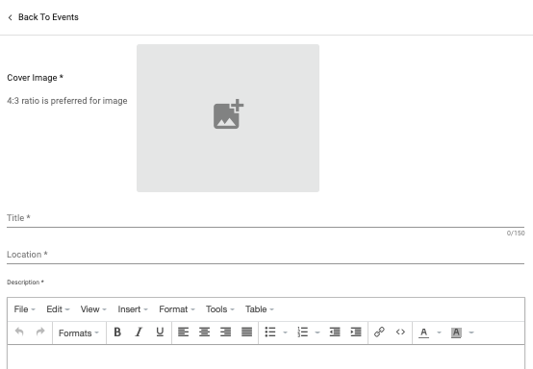Toggle Italic formatting

pos(139,332)
